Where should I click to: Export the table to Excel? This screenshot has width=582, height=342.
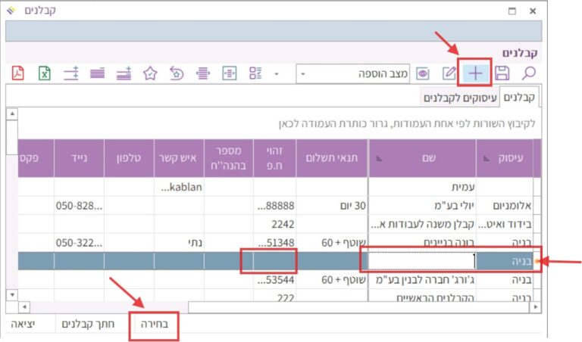click(x=45, y=73)
